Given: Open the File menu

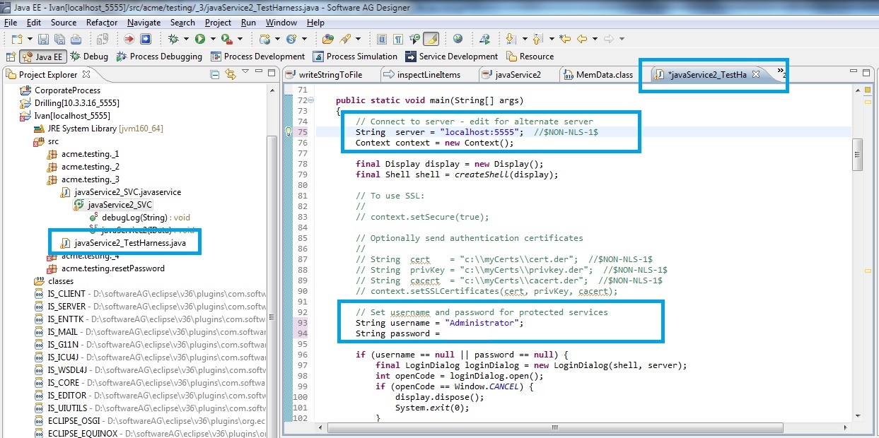Looking at the screenshot, I should tap(10, 22).
